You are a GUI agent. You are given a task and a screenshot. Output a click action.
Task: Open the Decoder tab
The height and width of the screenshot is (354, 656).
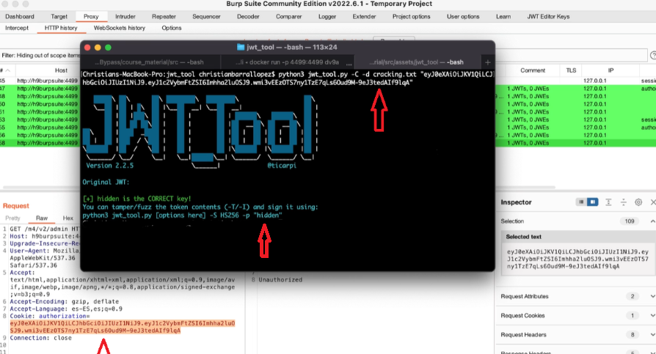248,17
